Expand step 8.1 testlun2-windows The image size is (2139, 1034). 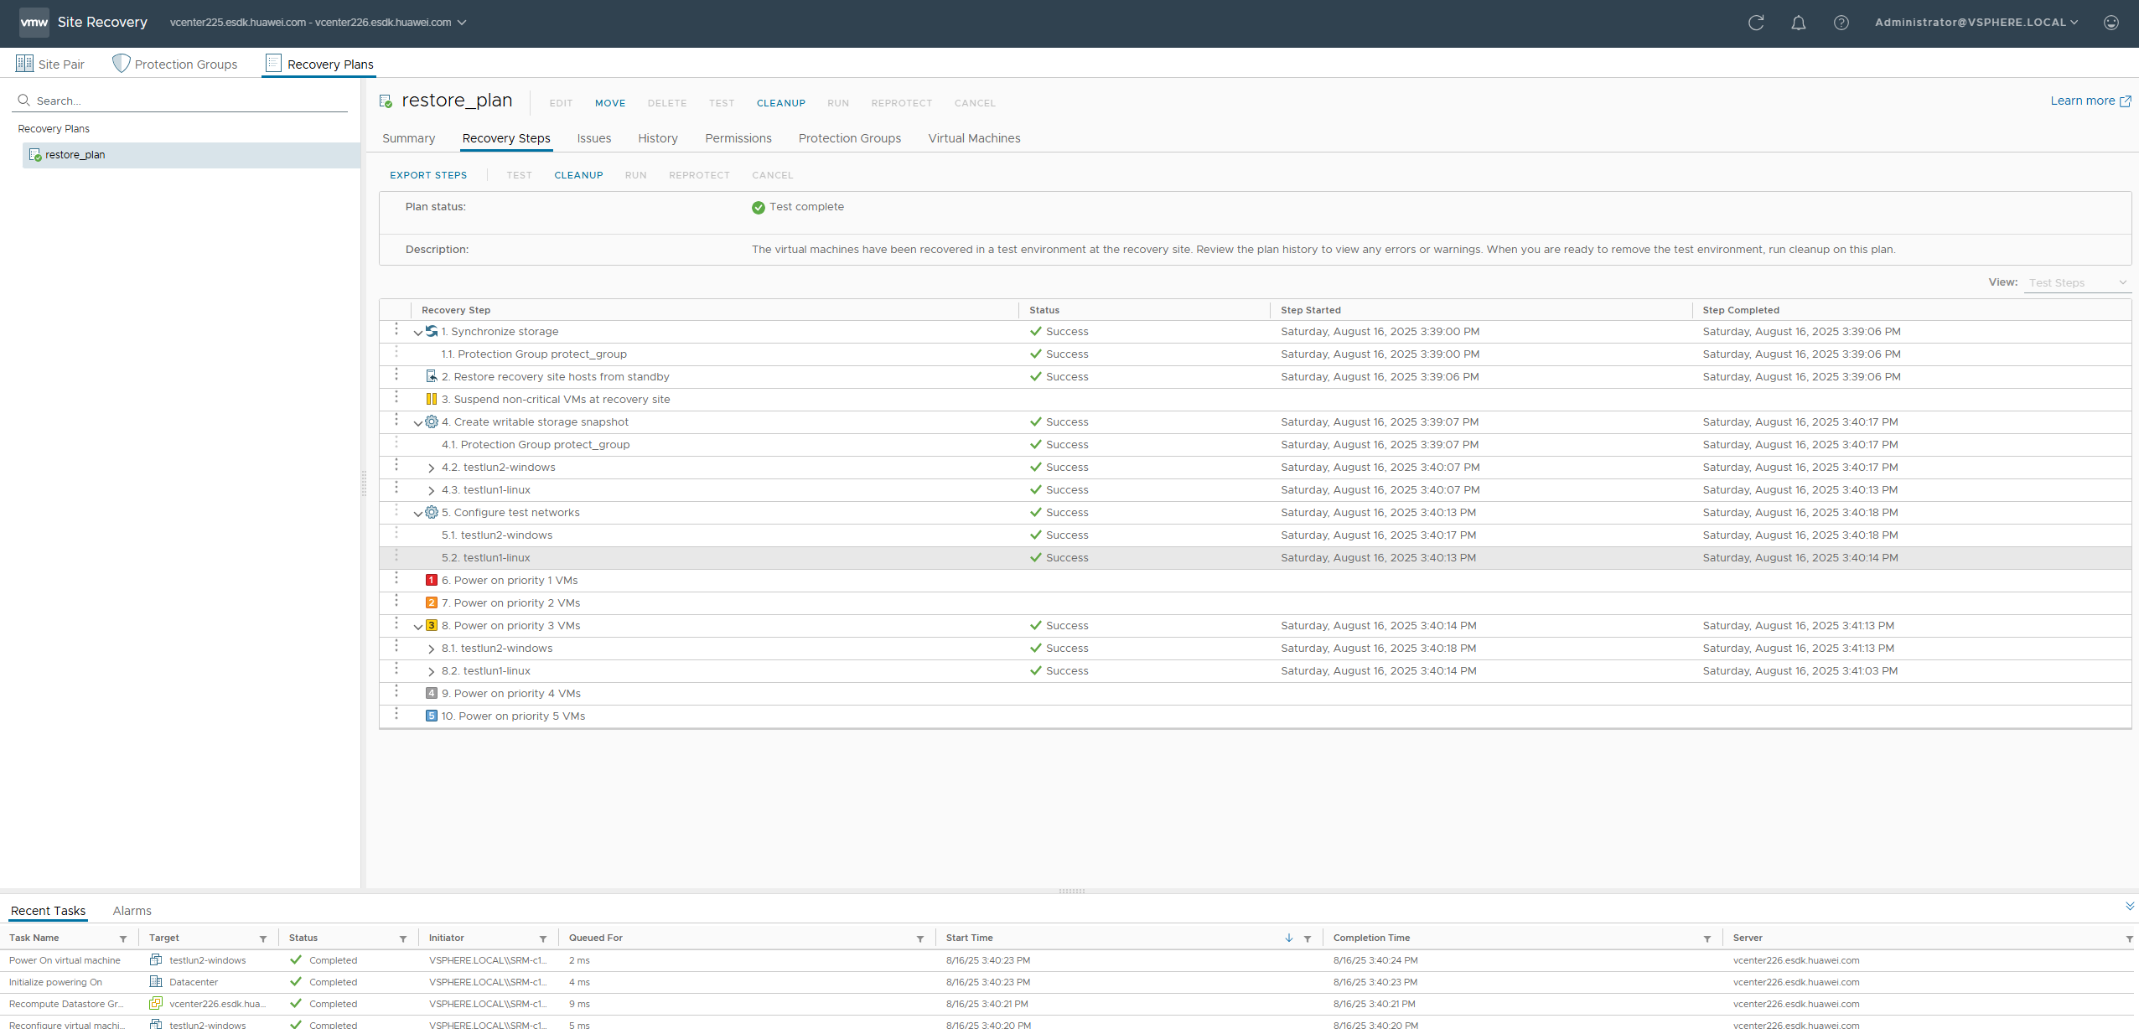pos(432,649)
